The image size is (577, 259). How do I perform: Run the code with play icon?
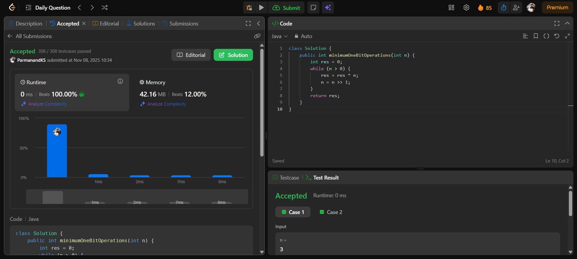[261, 8]
